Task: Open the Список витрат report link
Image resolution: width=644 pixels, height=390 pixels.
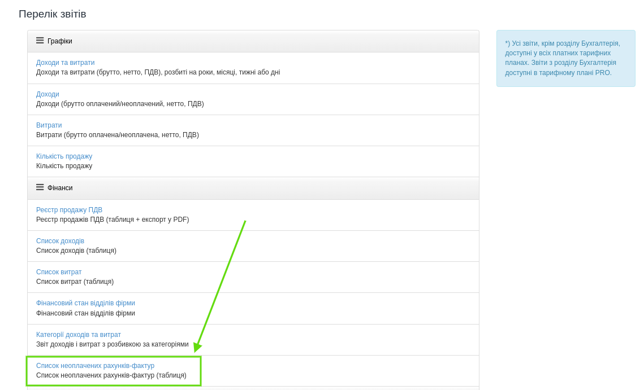Action: point(59,272)
